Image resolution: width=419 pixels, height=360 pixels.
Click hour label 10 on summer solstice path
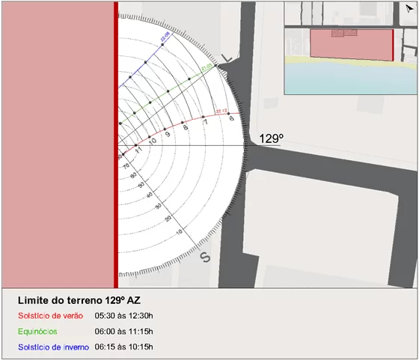(153, 141)
